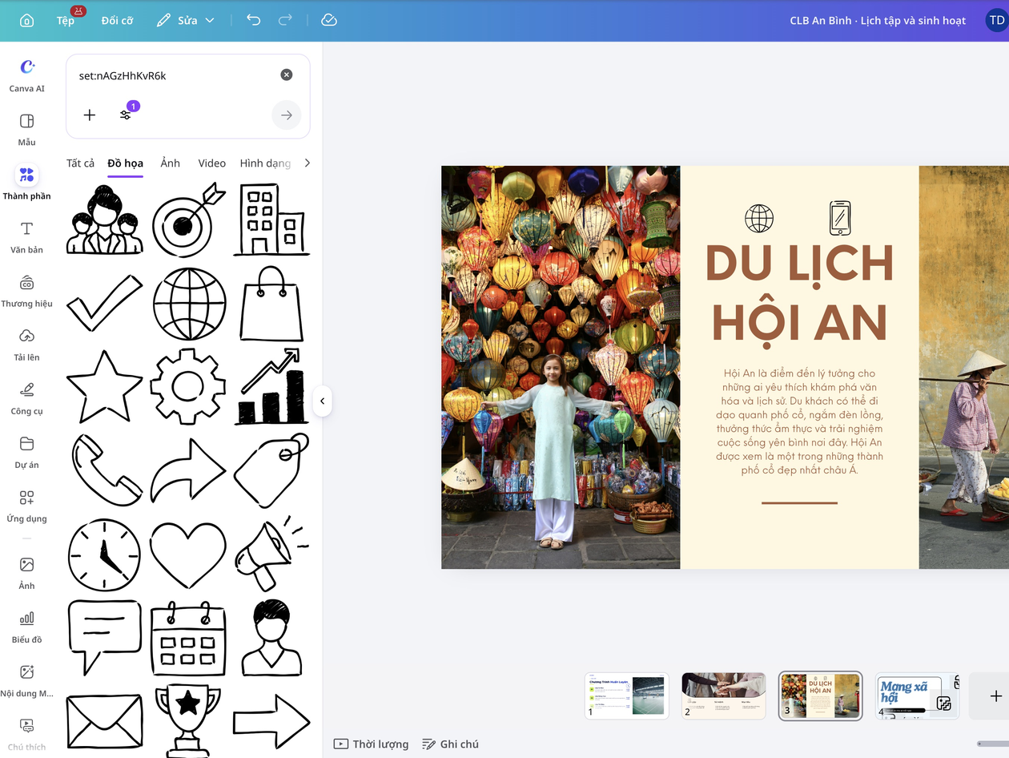Open the Chú thích sidebar item
Screen dimensions: 1009x758
26,733
